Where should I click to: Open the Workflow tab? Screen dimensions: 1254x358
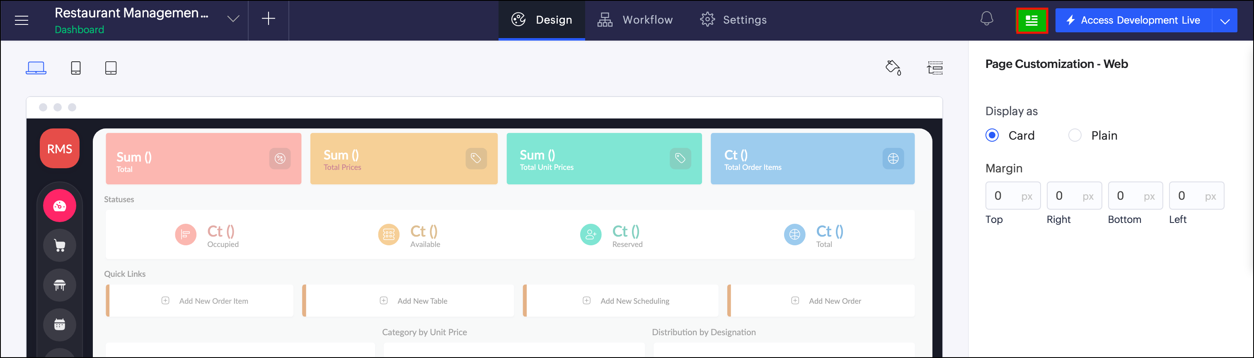(x=635, y=20)
